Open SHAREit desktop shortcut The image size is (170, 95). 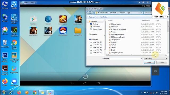click(x=14, y=5)
